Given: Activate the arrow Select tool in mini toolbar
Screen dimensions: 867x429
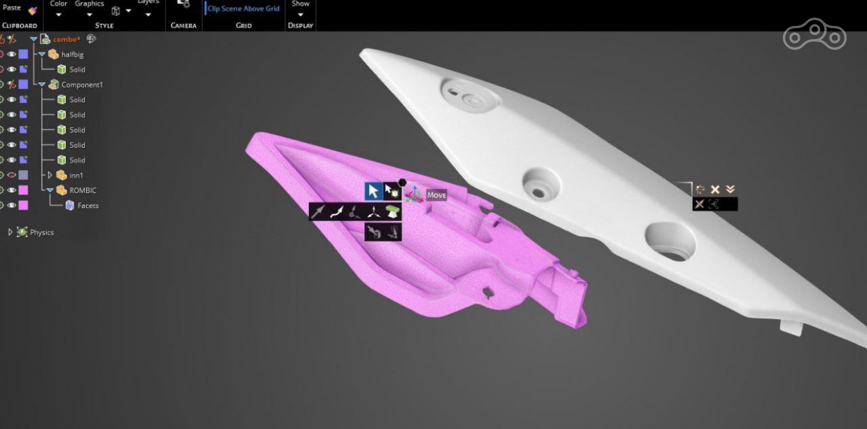Looking at the screenshot, I should 373,191.
